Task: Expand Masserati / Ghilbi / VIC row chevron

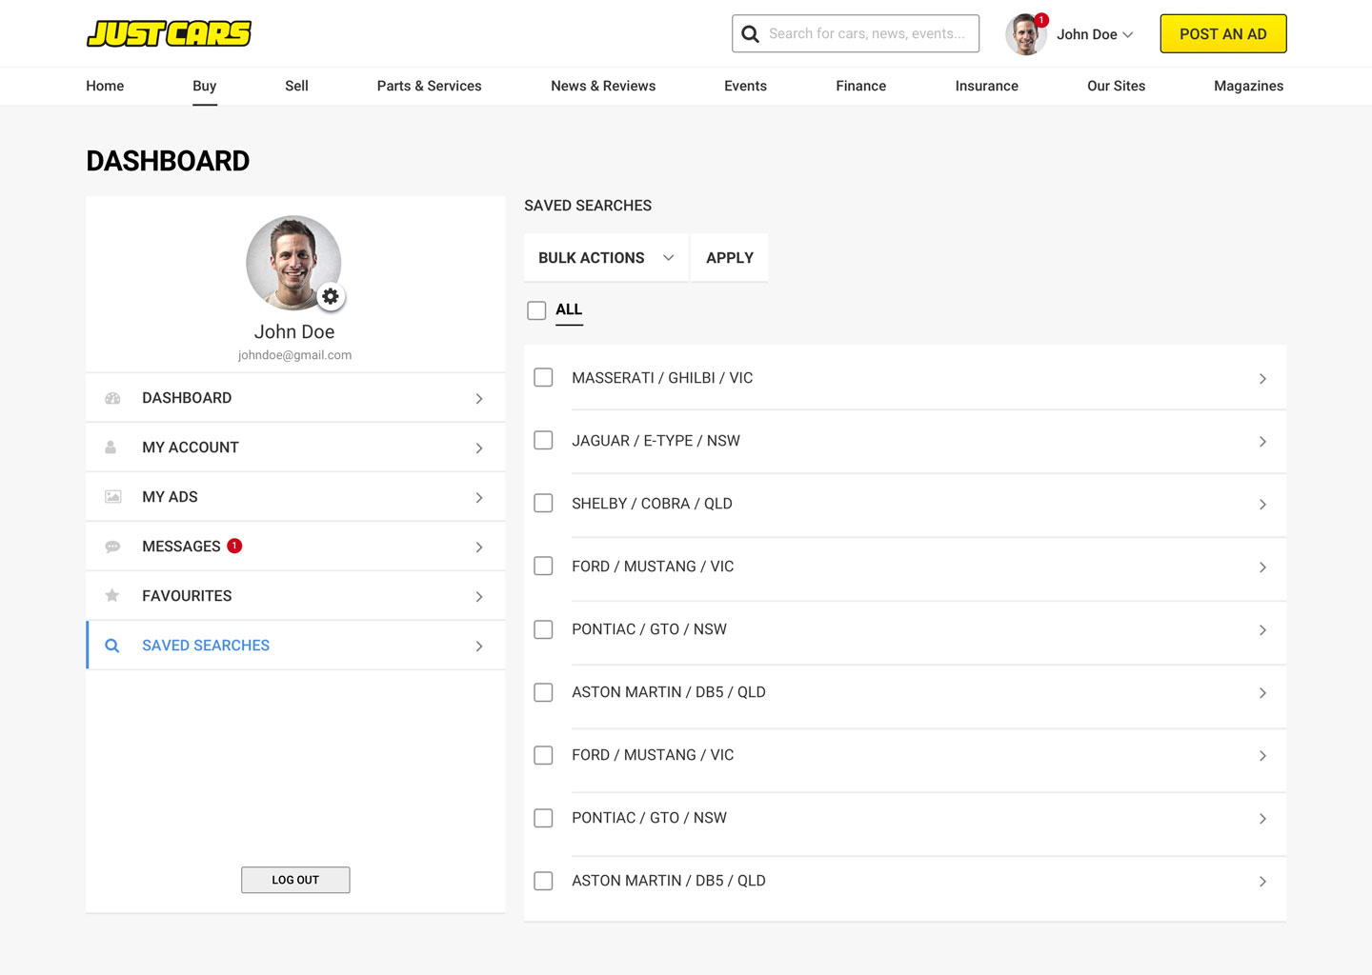Action: [1262, 379]
